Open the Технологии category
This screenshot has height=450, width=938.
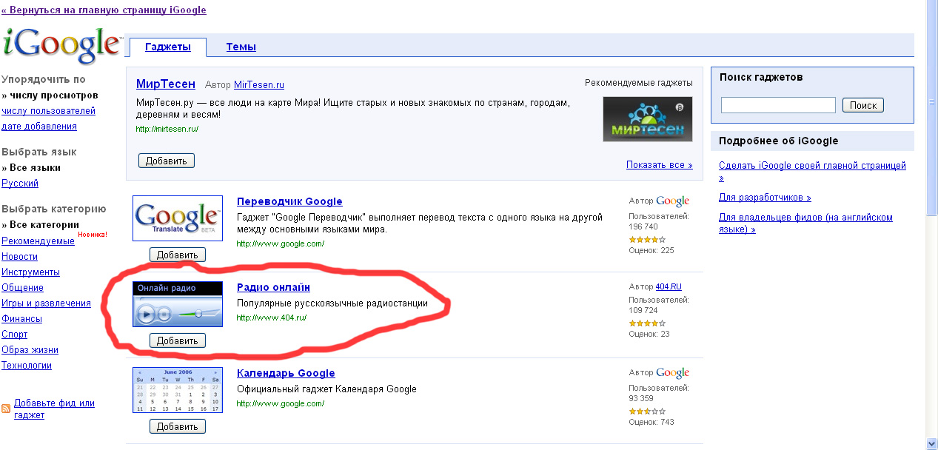[27, 366]
